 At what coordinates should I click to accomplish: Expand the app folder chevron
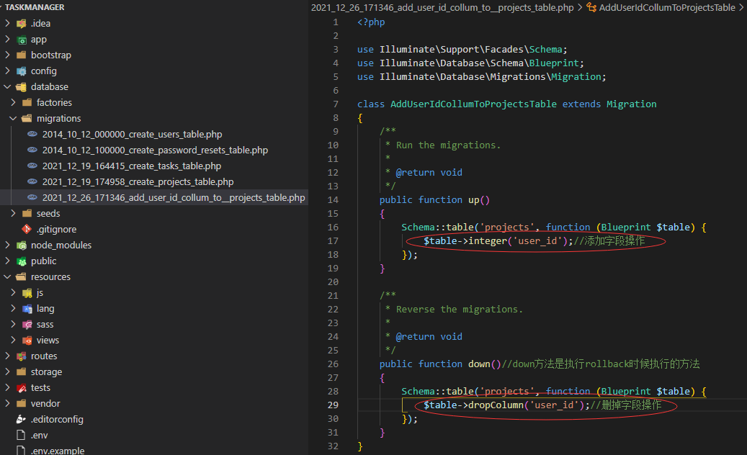(7, 39)
